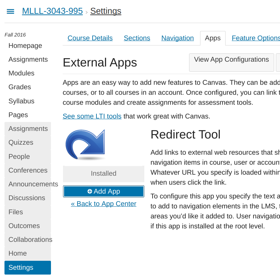Open the Feature Options tab
This screenshot has height=278, width=280.
256,38
